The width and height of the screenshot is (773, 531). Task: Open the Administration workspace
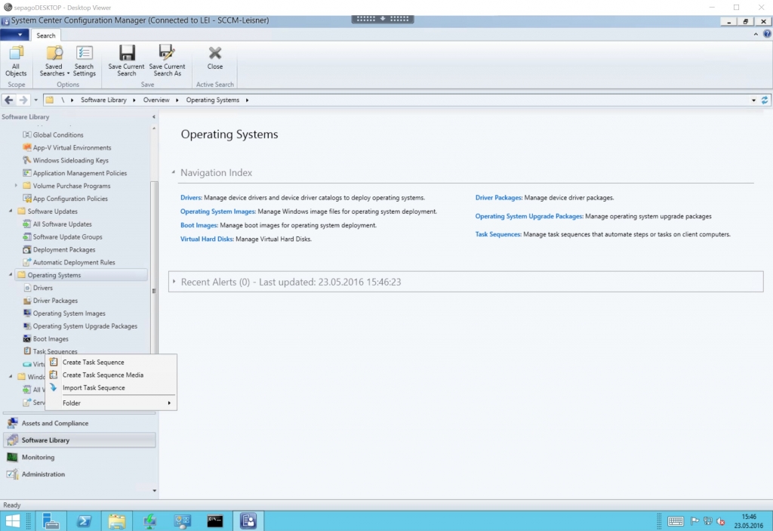click(x=79, y=474)
